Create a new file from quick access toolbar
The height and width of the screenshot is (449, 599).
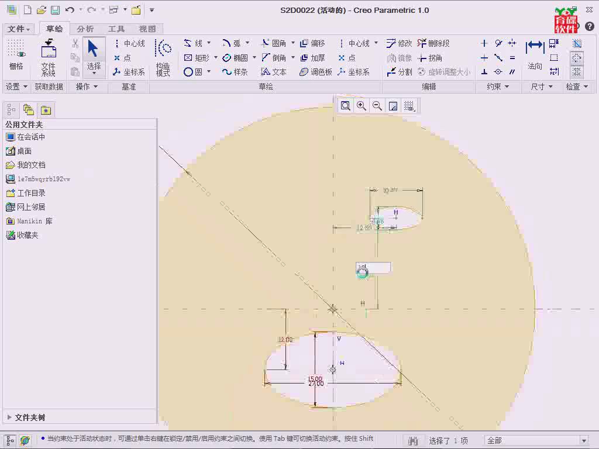pyautogui.click(x=27, y=10)
